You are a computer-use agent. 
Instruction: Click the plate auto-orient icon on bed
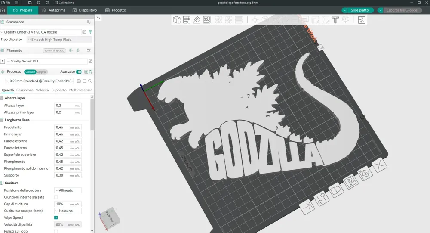365,174
